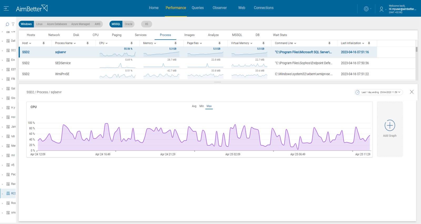Open the user profile icon
Viewport: 421px width, 224px height.
(382, 9)
